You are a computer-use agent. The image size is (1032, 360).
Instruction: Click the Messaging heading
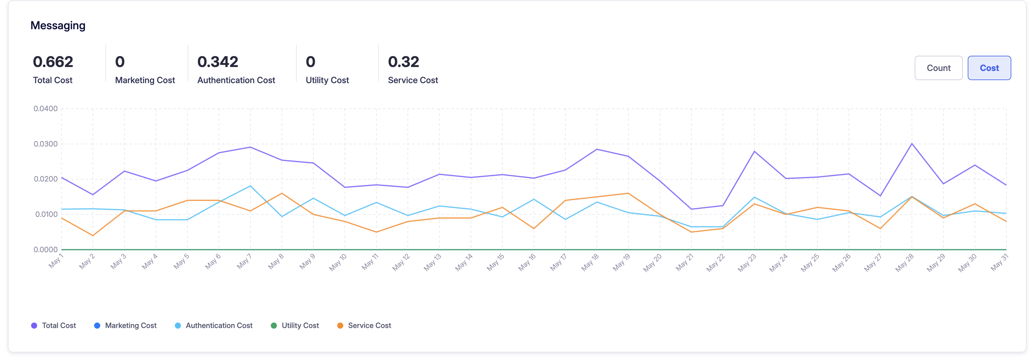coord(58,26)
